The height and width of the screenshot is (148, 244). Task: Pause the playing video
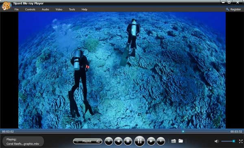(139, 141)
